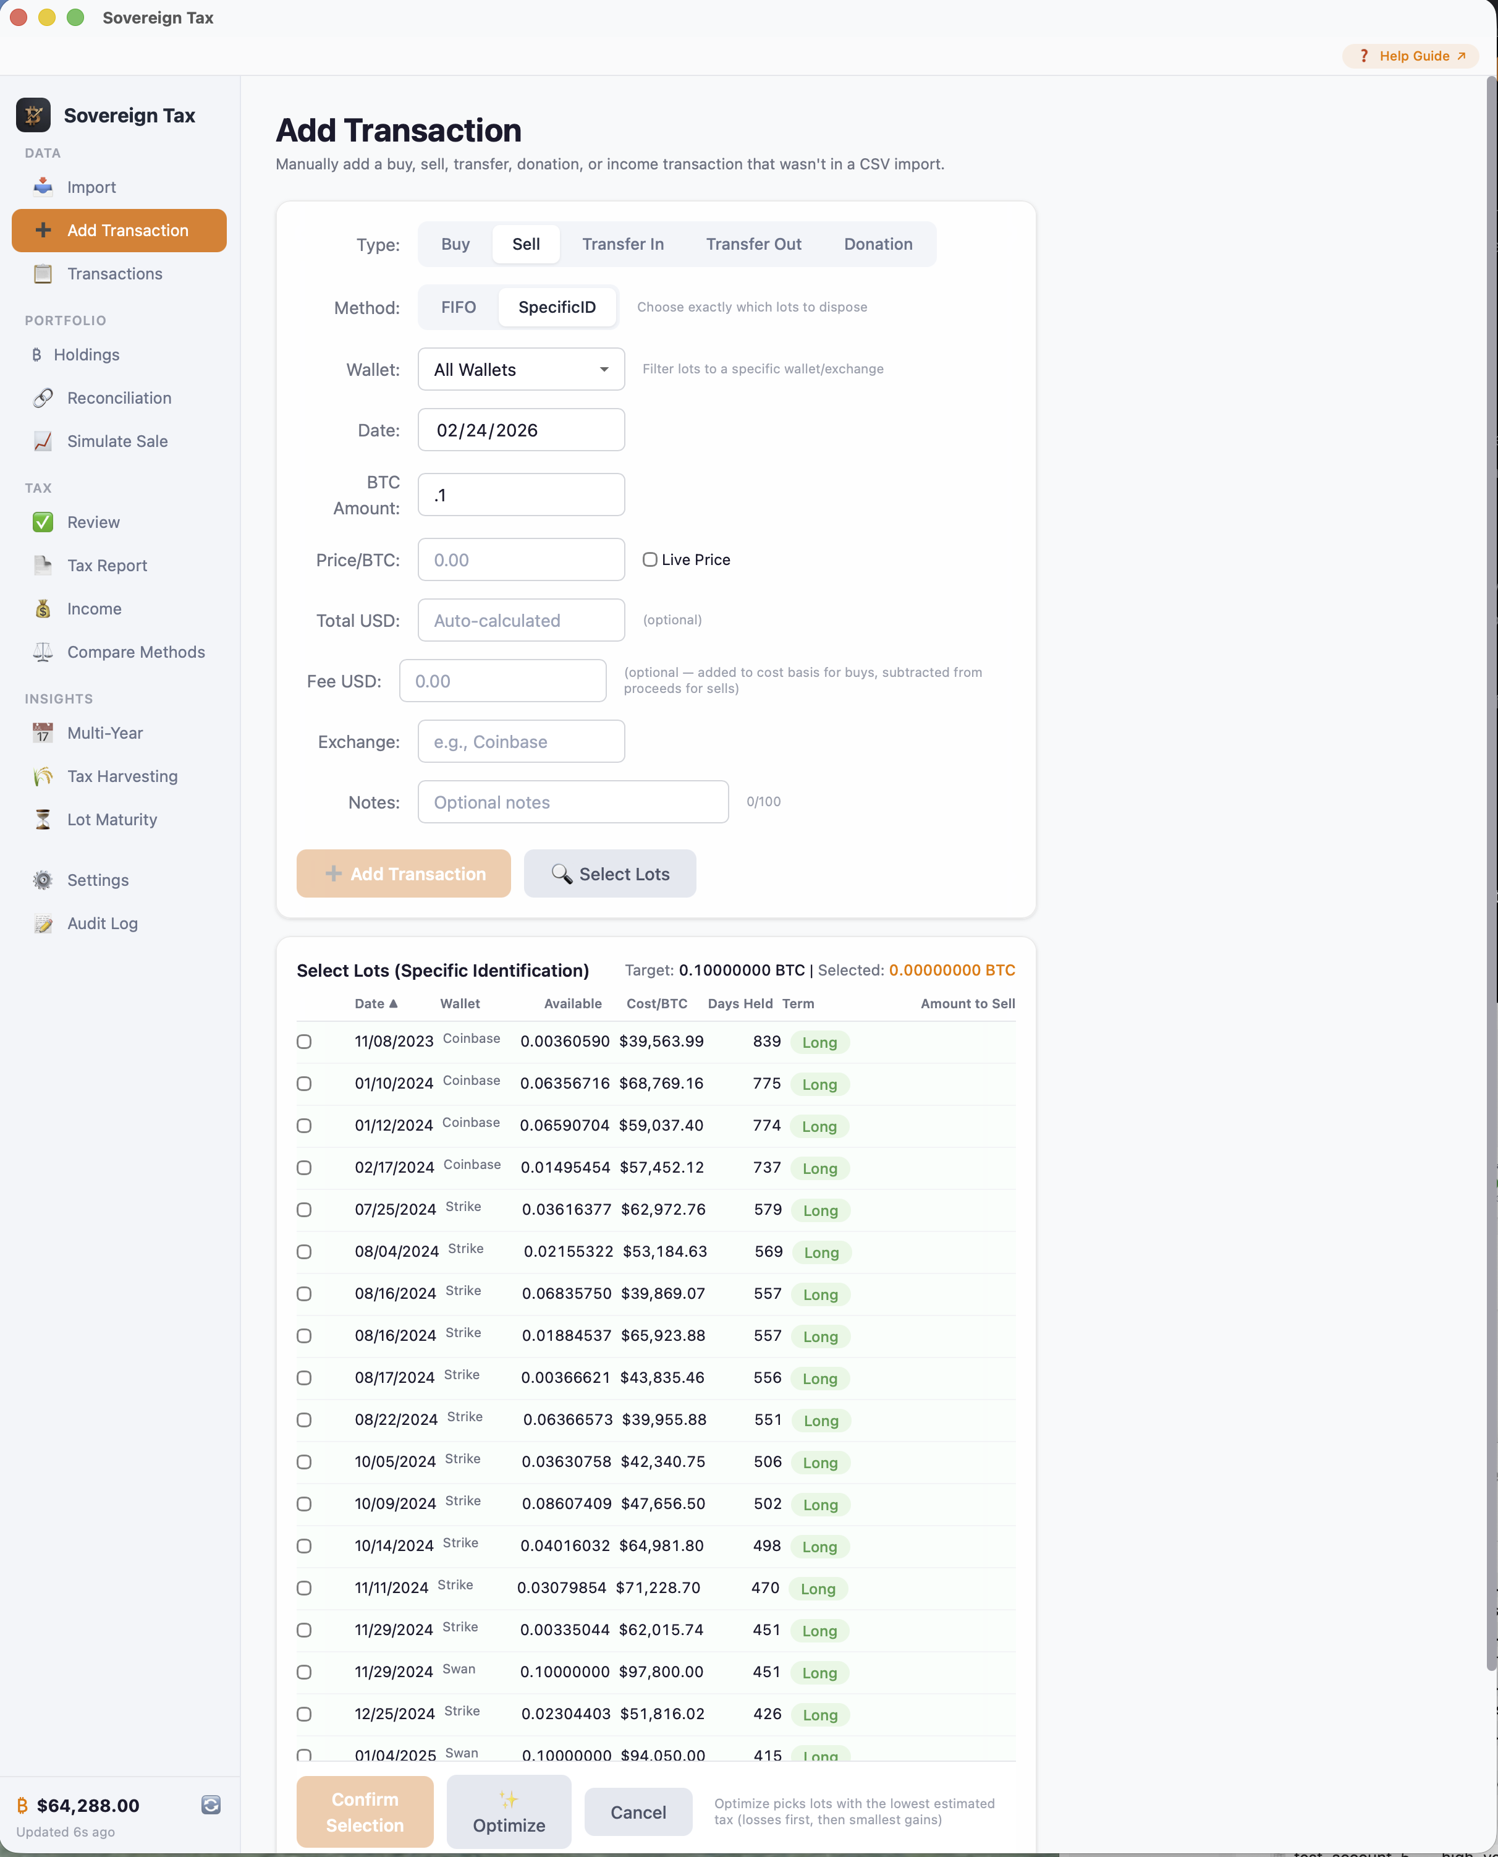View the Lot Maturity hourglass icon

42,819
